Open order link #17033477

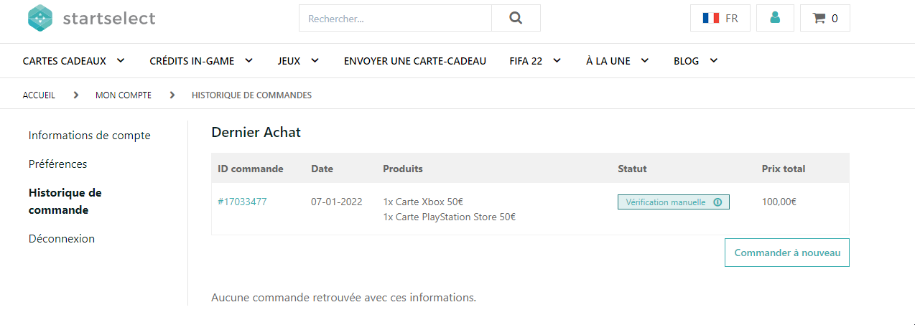(242, 202)
